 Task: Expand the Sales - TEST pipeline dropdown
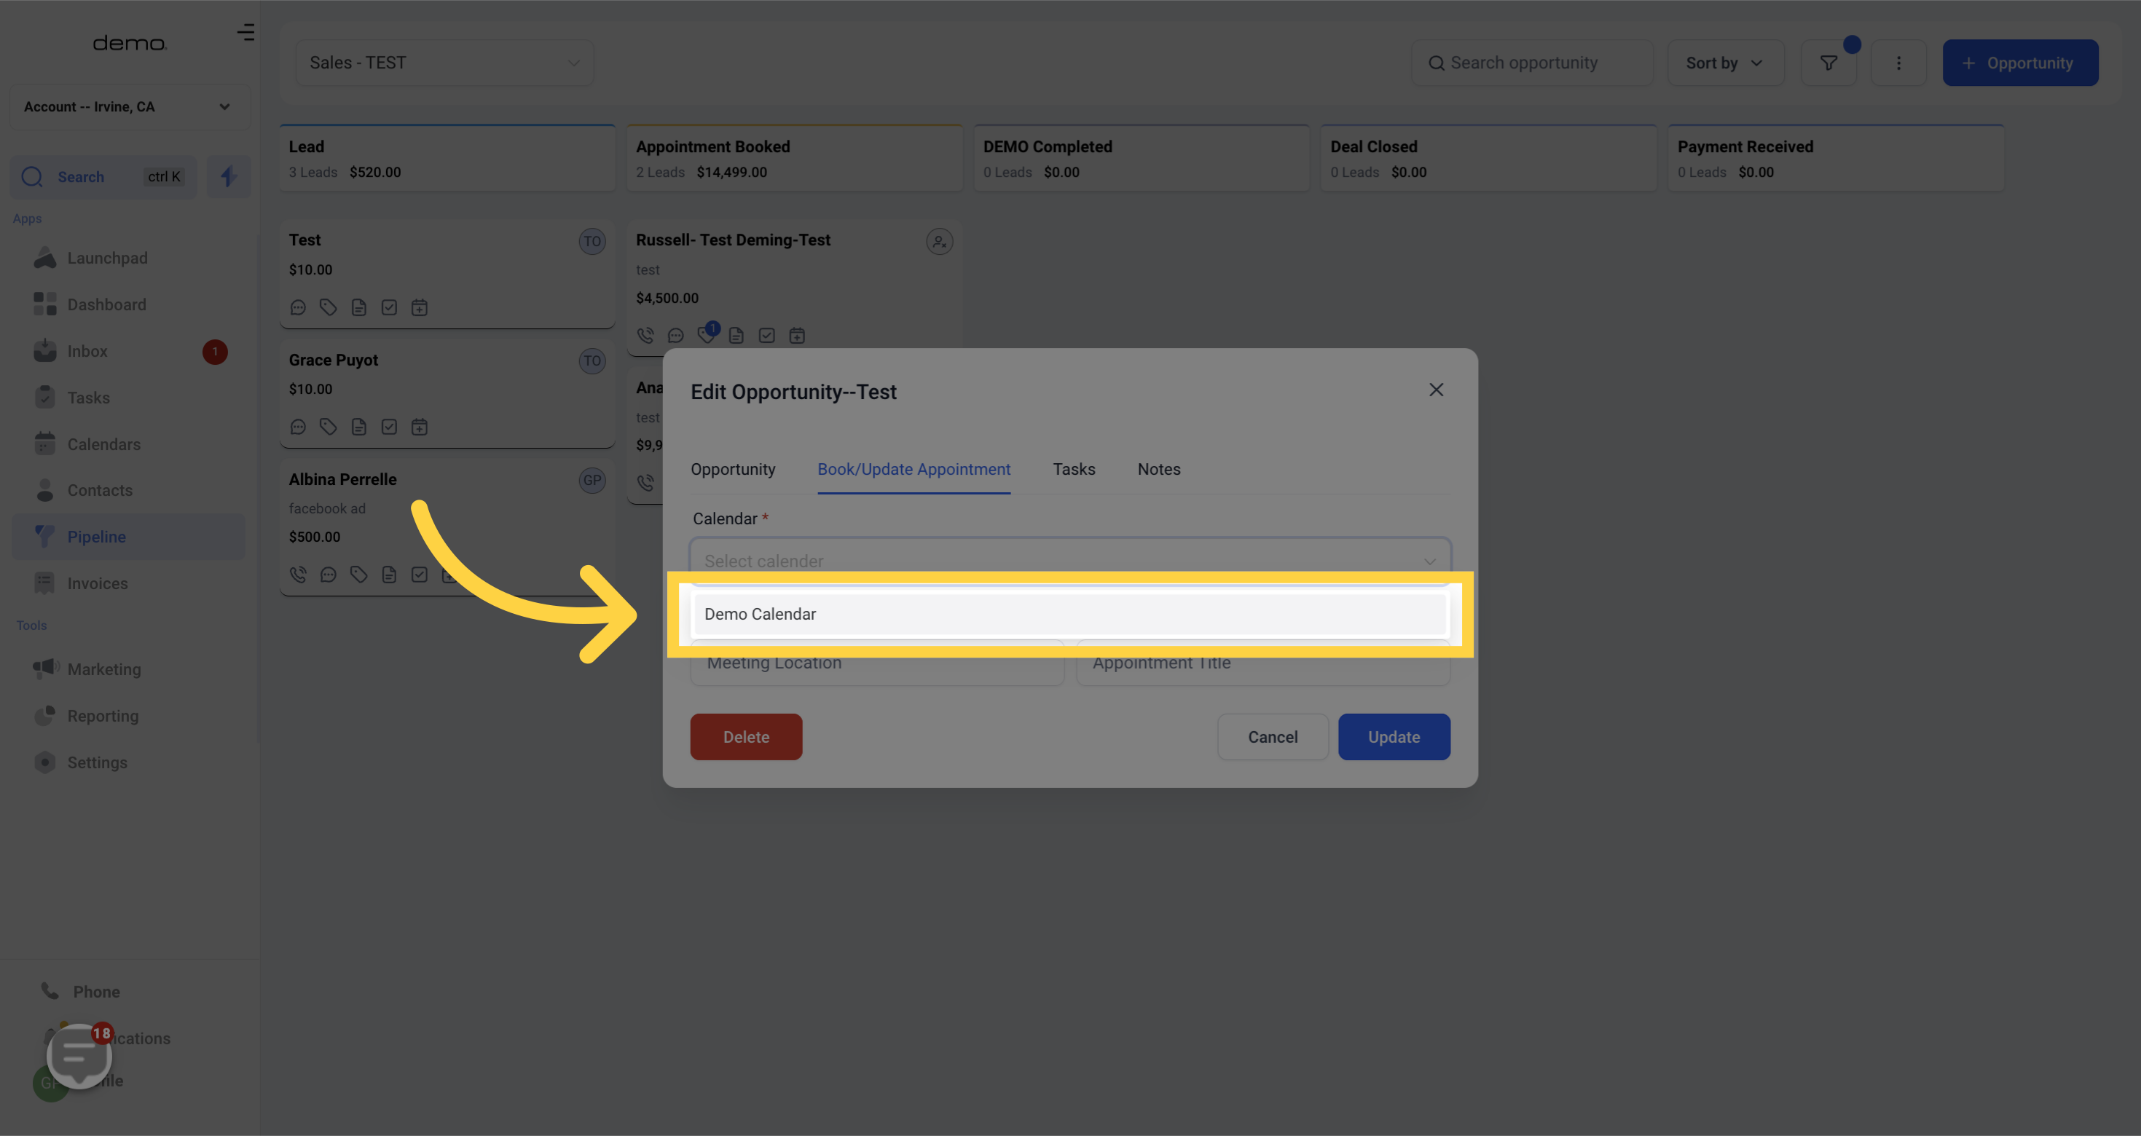444,63
